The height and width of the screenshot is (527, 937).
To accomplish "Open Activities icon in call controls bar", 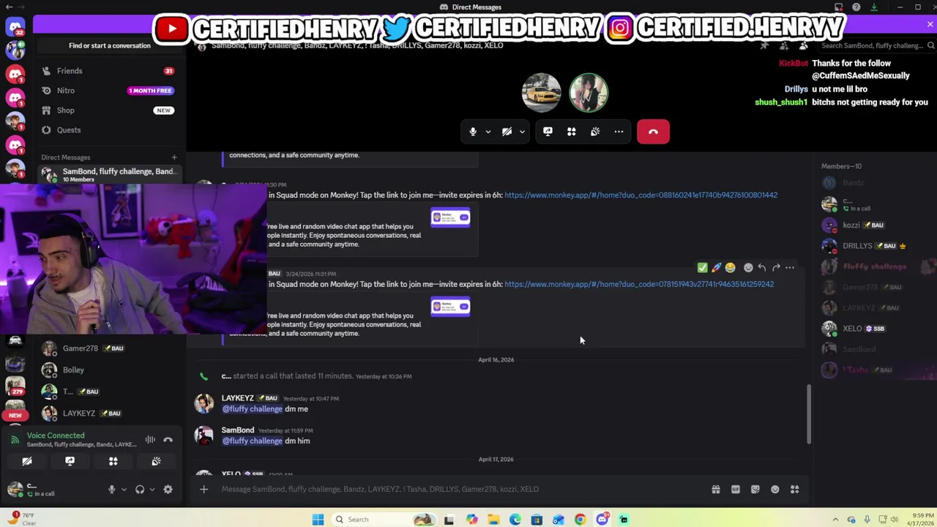I will click(572, 132).
